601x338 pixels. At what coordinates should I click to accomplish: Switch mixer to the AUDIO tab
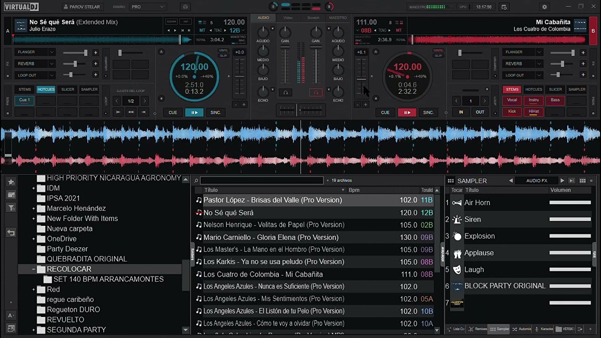click(x=263, y=18)
